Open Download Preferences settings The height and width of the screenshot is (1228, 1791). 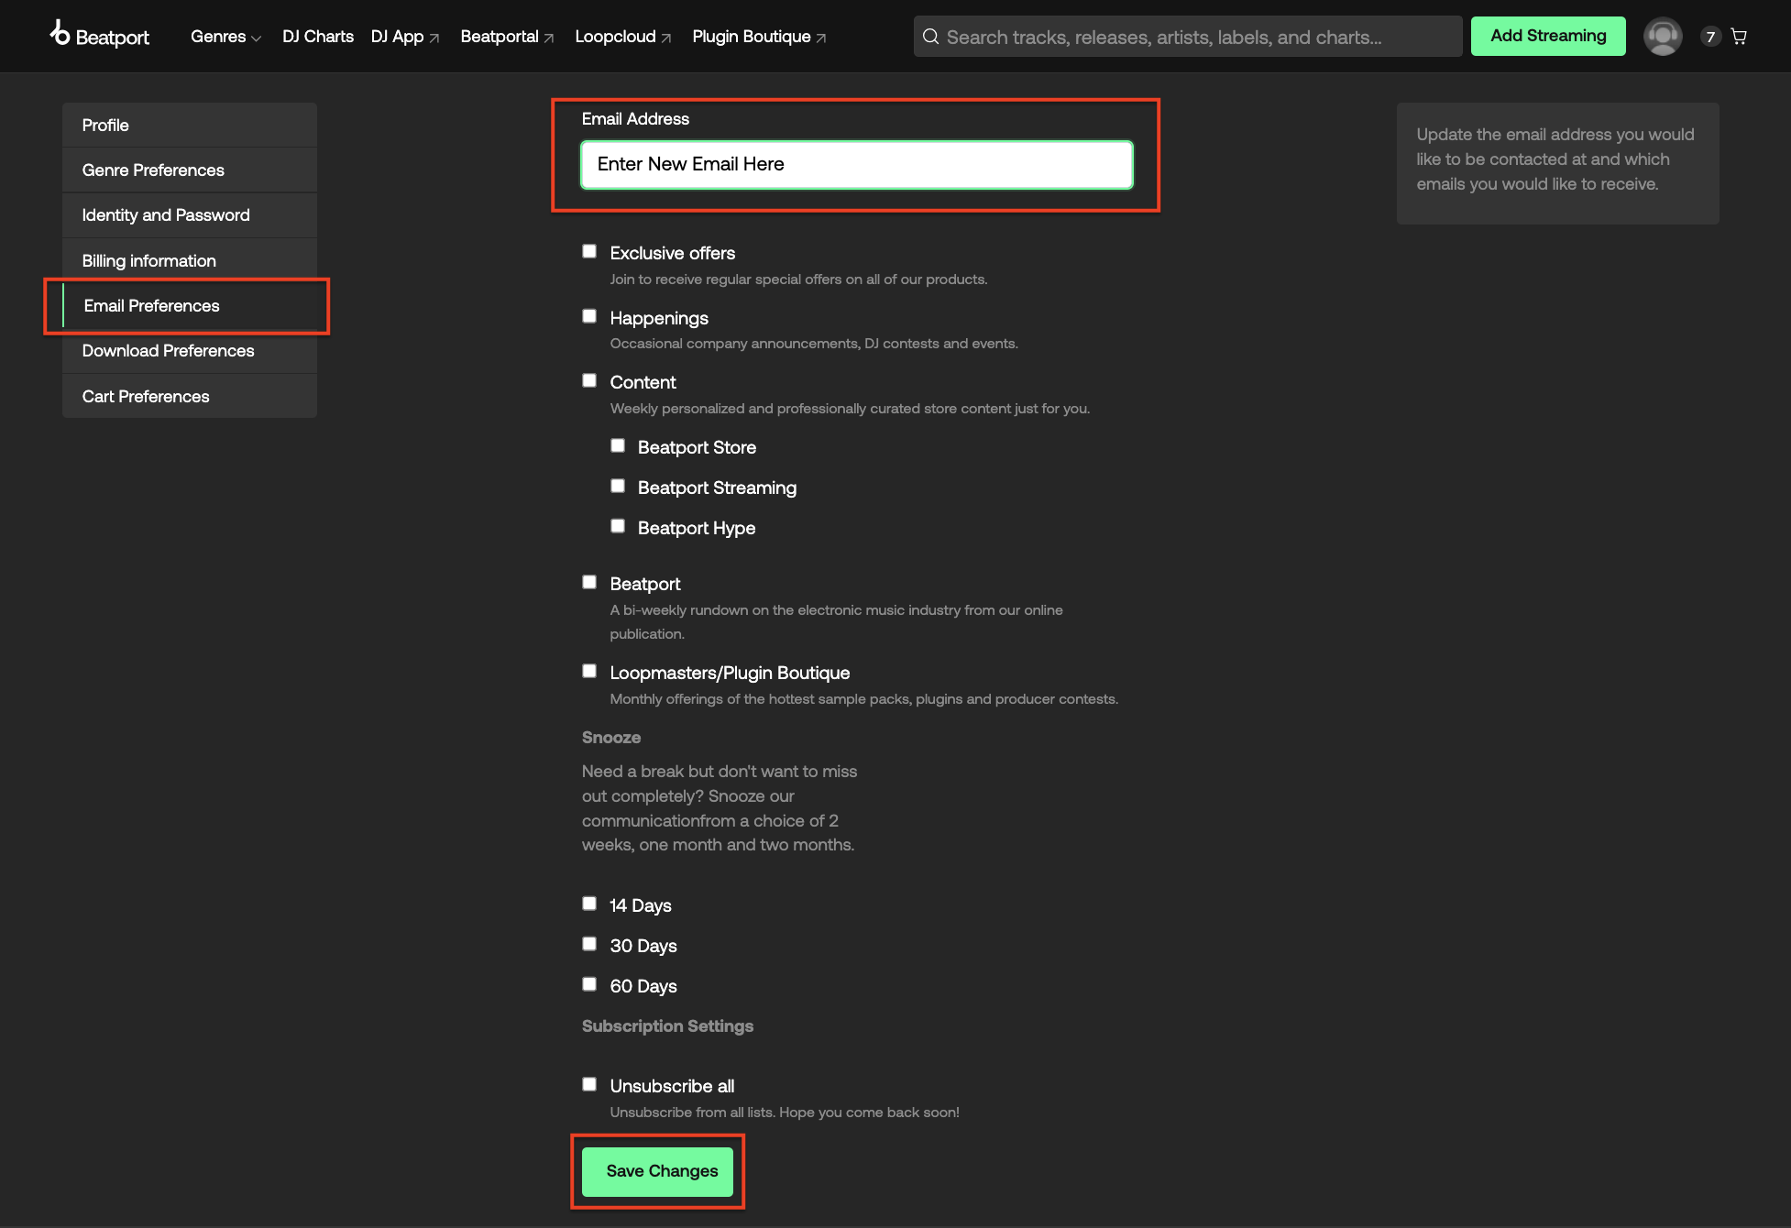tap(190, 350)
